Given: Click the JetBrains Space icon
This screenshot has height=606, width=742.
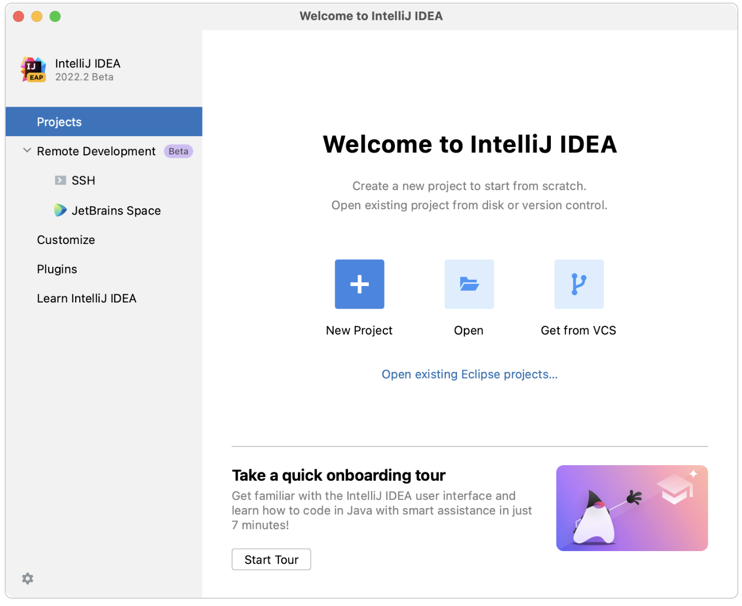Looking at the screenshot, I should point(60,210).
